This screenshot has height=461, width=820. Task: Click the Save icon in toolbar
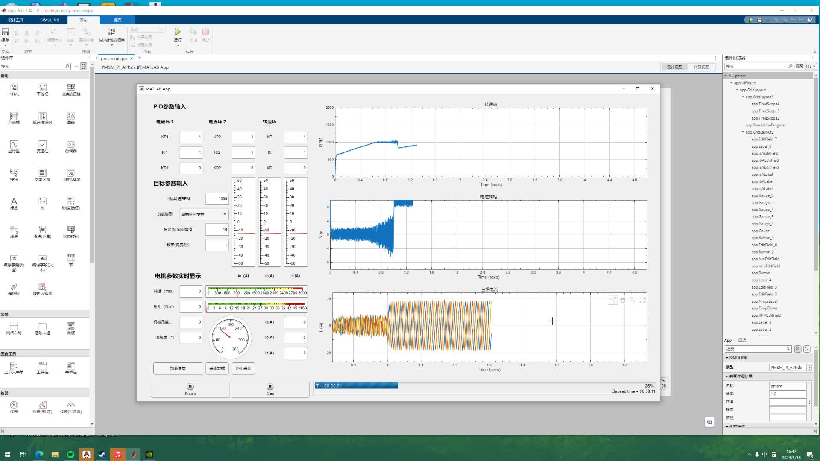click(6, 32)
